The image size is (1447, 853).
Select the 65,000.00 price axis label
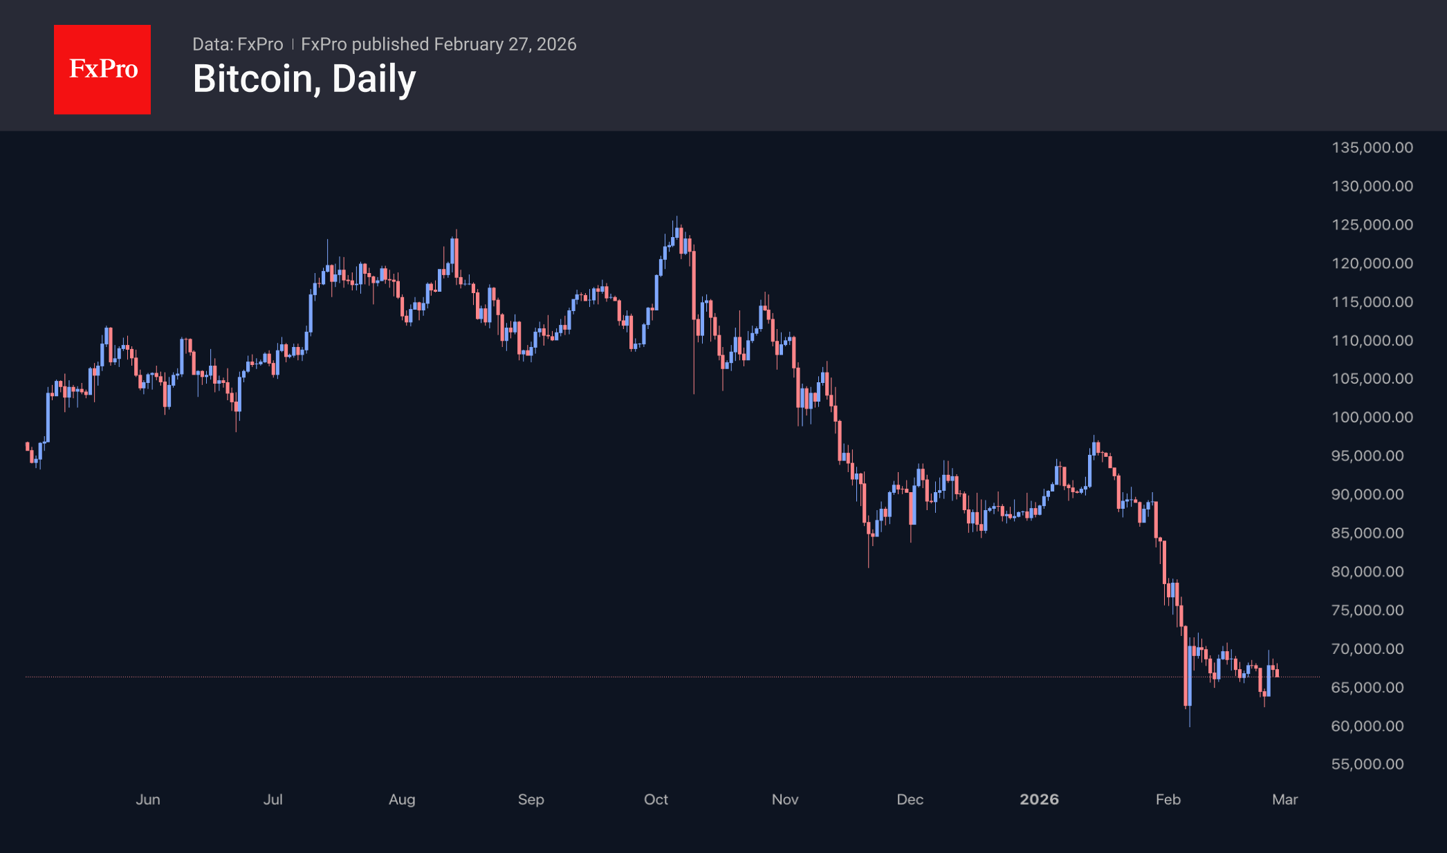(x=1367, y=687)
